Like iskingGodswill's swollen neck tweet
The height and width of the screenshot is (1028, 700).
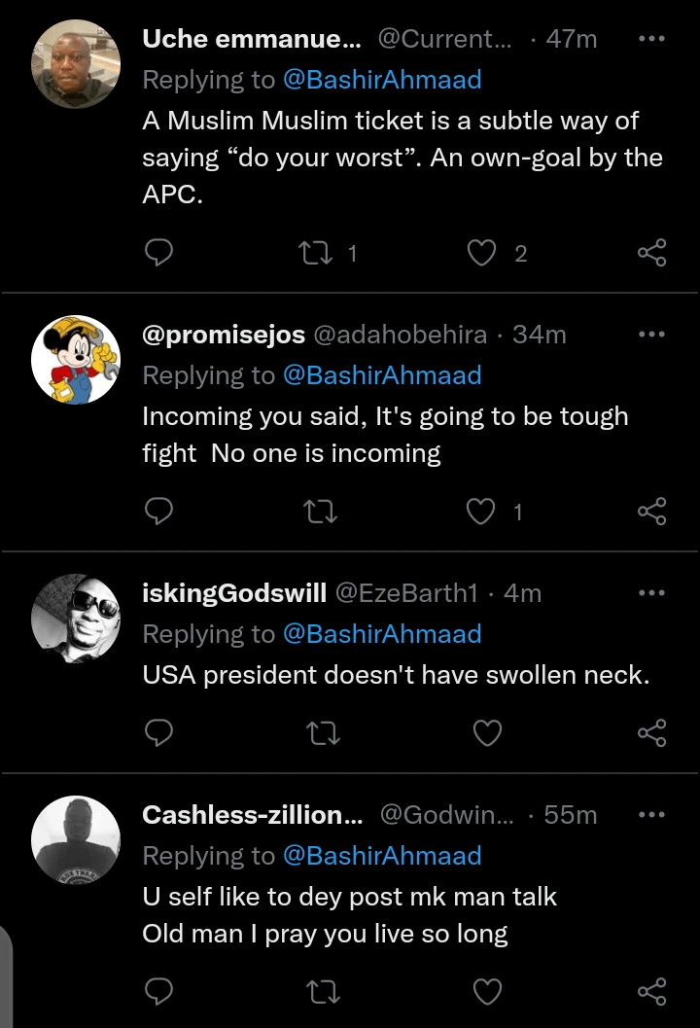click(x=486, y=732)
